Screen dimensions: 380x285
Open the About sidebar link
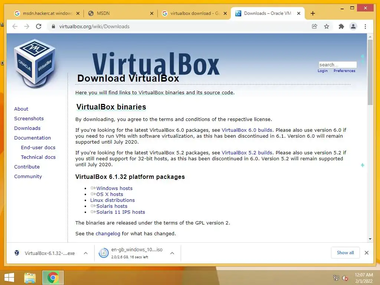(21, 109)
